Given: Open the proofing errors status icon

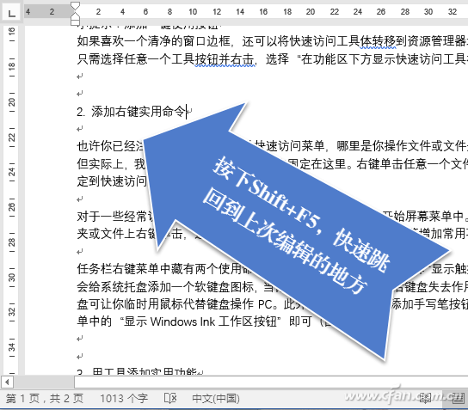Looking at the screenshot, I should (170, 398).
